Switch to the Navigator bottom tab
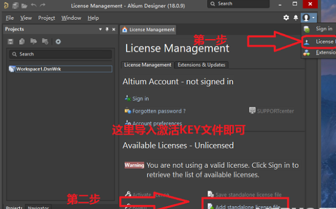The width and height of the screenshot is (336, 209). (x=38, y=207)
